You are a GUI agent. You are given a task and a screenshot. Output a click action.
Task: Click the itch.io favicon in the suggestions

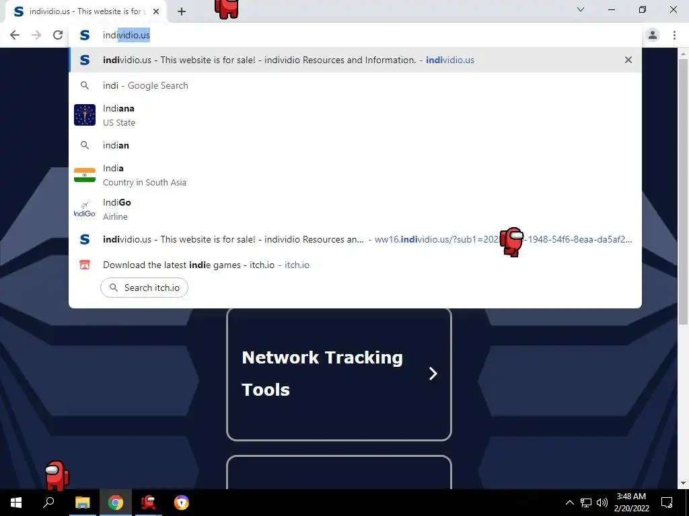click(x=85, y=265)
